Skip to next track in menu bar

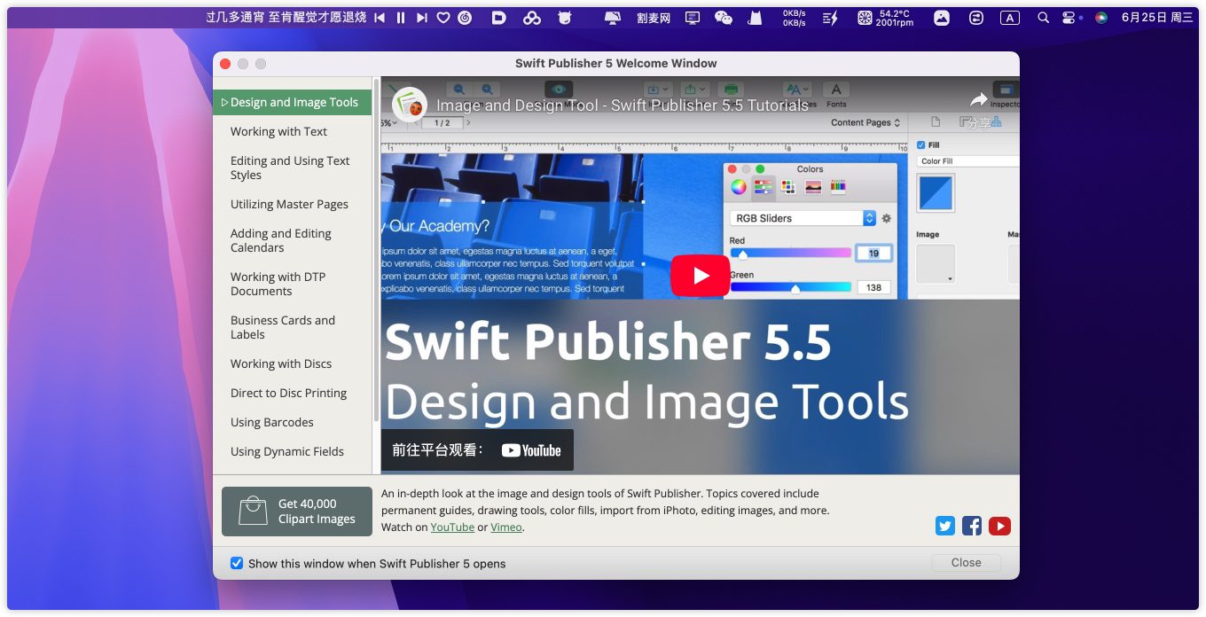coord(422,18)
